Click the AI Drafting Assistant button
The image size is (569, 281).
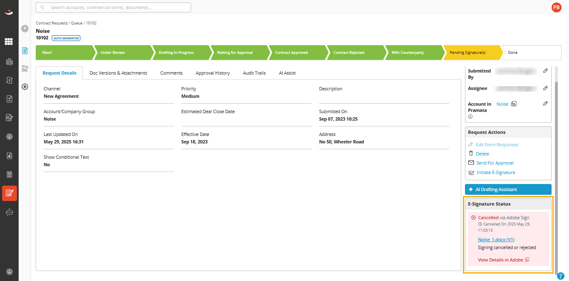point(508,189)
